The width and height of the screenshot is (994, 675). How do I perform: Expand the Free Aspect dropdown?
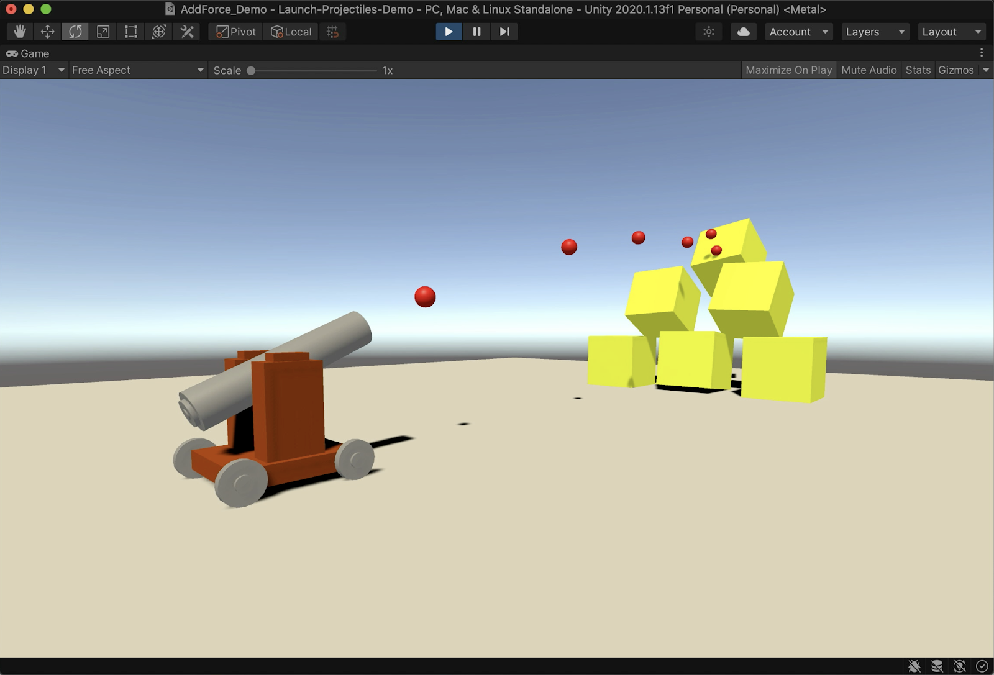[x=137, y=70]
